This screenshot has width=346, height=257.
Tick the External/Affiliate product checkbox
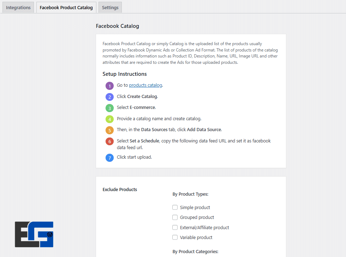click(x=175, y=227)
